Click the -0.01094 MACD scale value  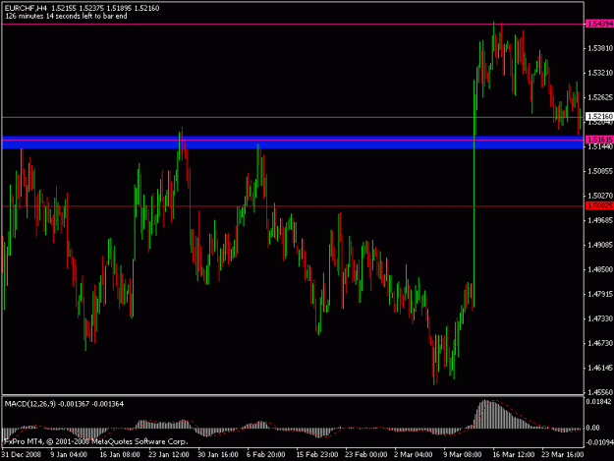pyautogui.click(x=598, y=442)
